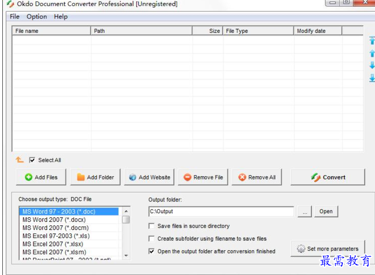Click the move-to-top arrow icon
This screenshot has width=375, height=275.
click(372, 41)
